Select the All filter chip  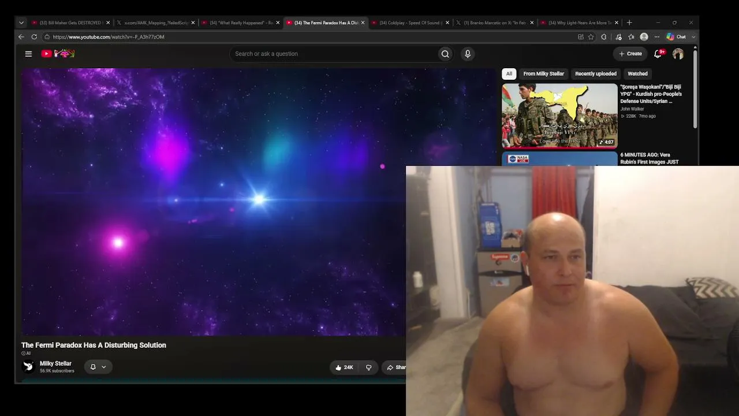[509, 74]
